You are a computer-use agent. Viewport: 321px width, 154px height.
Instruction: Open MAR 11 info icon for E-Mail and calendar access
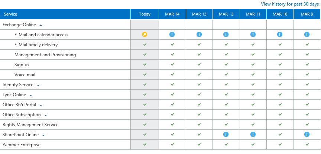(x=253, y=34)
